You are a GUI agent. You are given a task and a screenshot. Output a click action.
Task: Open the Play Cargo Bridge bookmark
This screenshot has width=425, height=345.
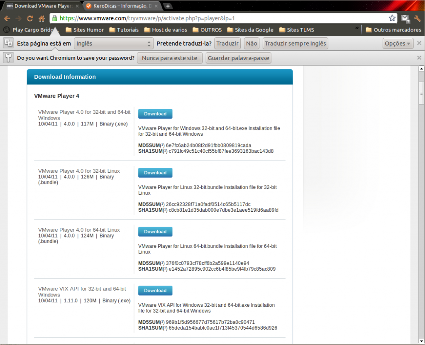30,30
